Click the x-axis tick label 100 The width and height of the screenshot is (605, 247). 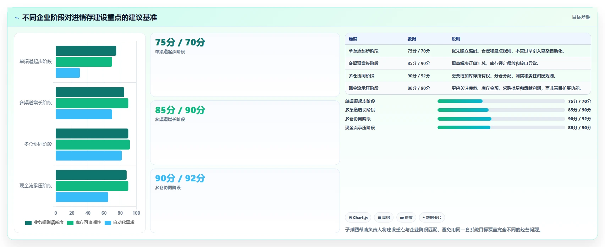(136, 213)
